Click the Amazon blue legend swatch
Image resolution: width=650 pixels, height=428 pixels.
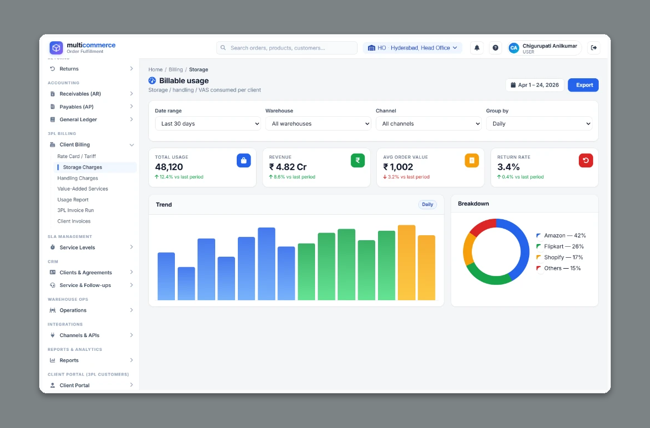point(539,236)
